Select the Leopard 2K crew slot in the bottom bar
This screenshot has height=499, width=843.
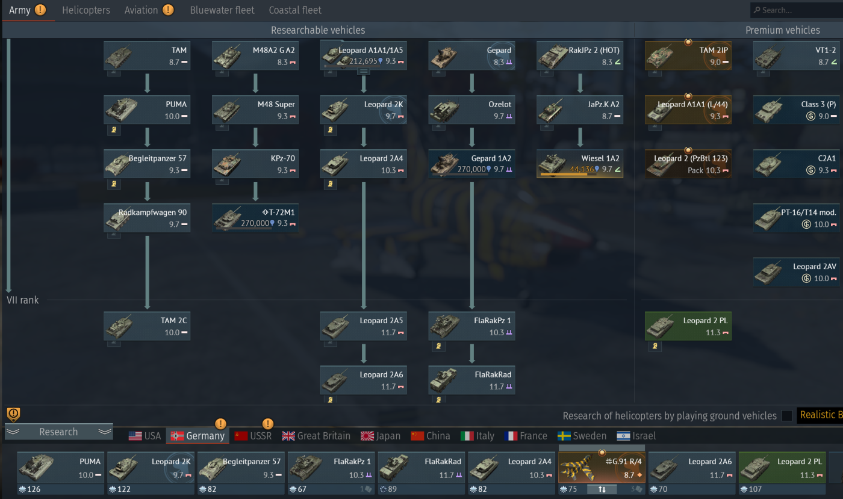(x=151, y=473)
